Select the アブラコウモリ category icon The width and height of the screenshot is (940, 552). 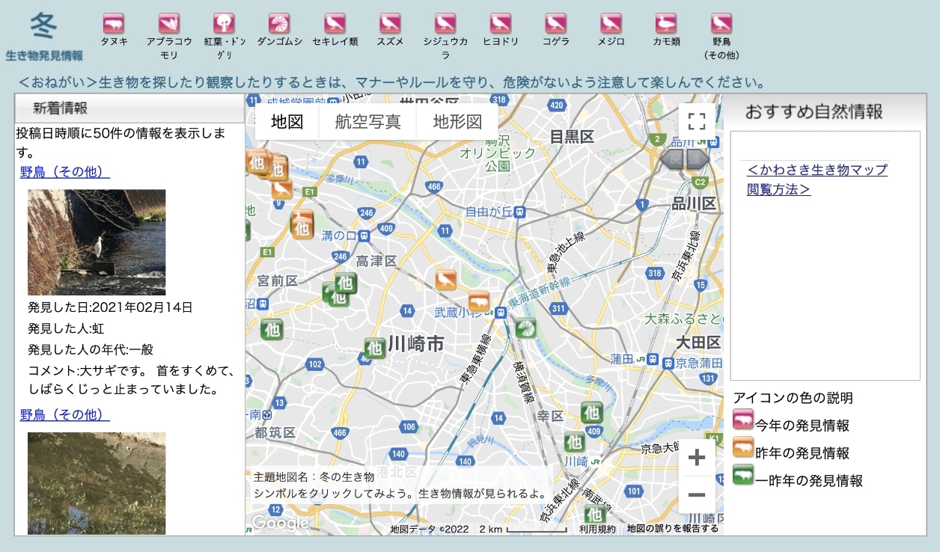pos(169,23)
